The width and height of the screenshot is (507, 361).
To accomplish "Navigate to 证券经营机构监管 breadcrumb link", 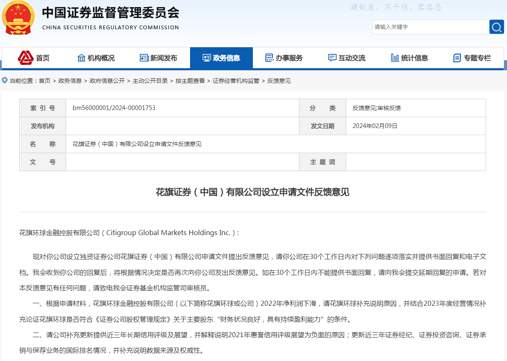I will tap(236, 81).
